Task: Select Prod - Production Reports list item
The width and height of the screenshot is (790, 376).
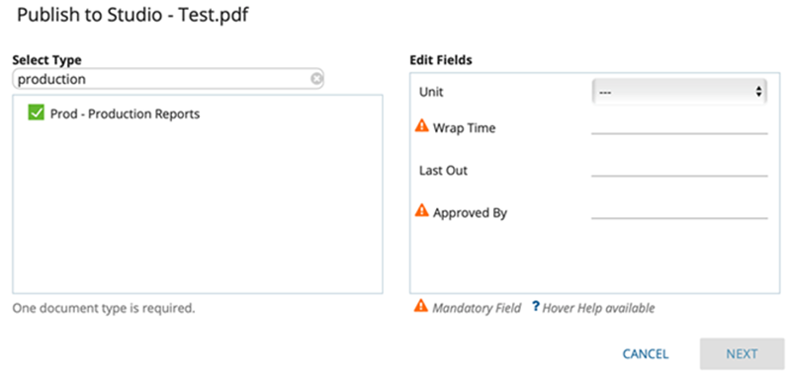Action: click(125, 114)
